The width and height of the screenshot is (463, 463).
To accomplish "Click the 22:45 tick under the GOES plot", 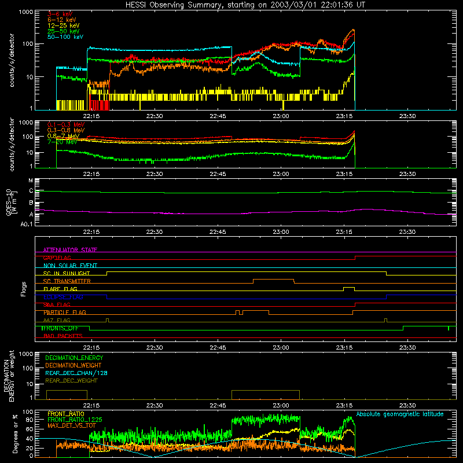I will (x=218, y=232).
